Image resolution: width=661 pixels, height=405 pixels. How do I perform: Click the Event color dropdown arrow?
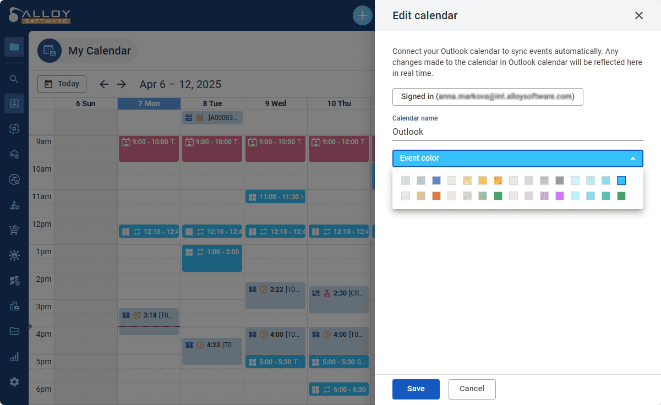[633, 158]
